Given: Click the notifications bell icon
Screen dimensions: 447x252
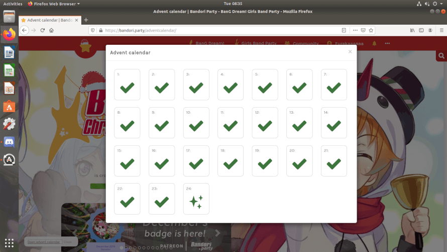Looking at the screenshot, I should (x=374, y=44).
